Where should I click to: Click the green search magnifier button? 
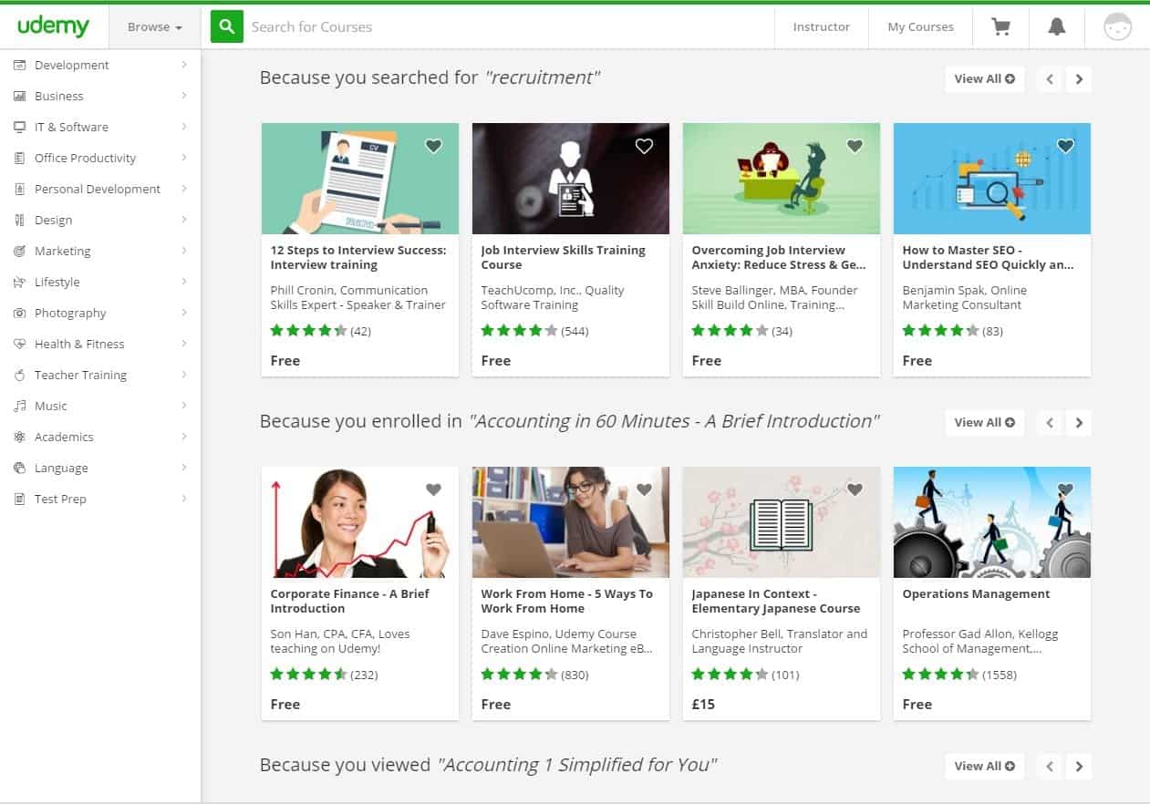pyautogui.click(x=227, y=26)
